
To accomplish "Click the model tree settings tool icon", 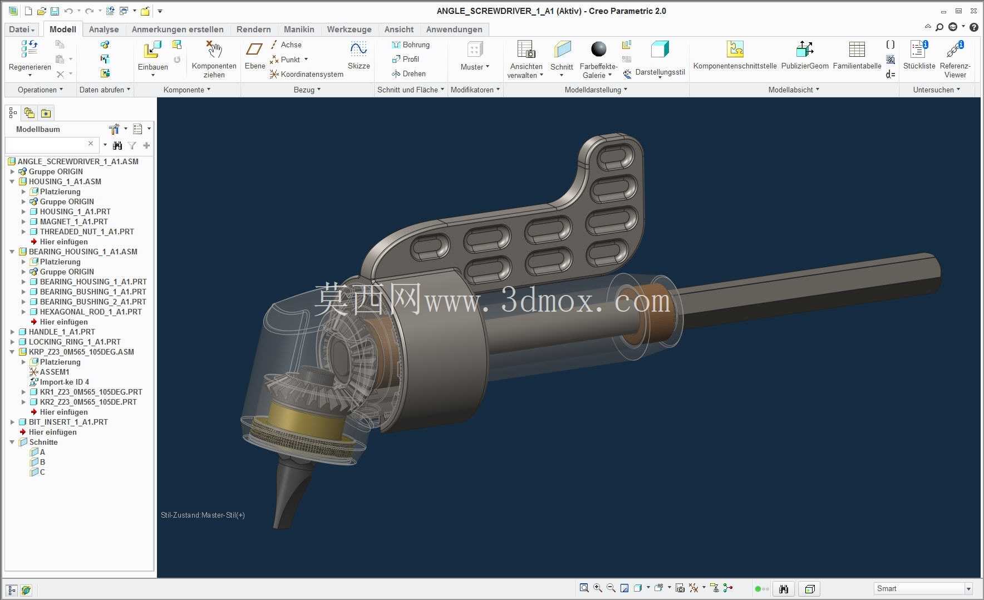I will pyautogui.click(x=115, y=129).
